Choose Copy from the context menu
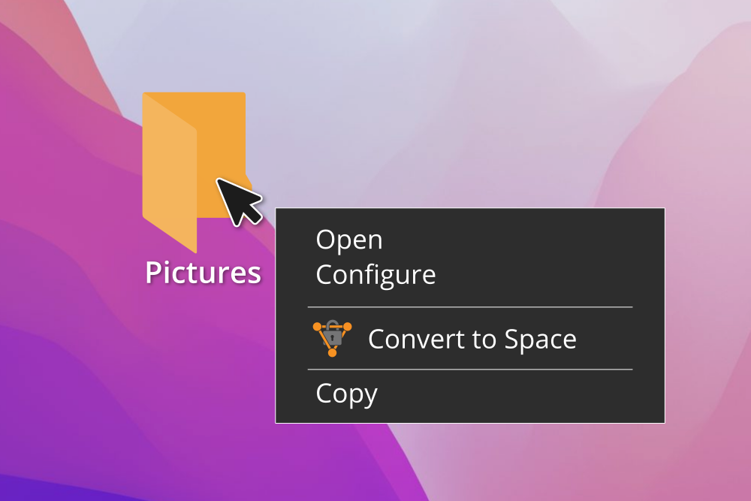This screenshot has height=501, width=751. (x=346, y=394)
